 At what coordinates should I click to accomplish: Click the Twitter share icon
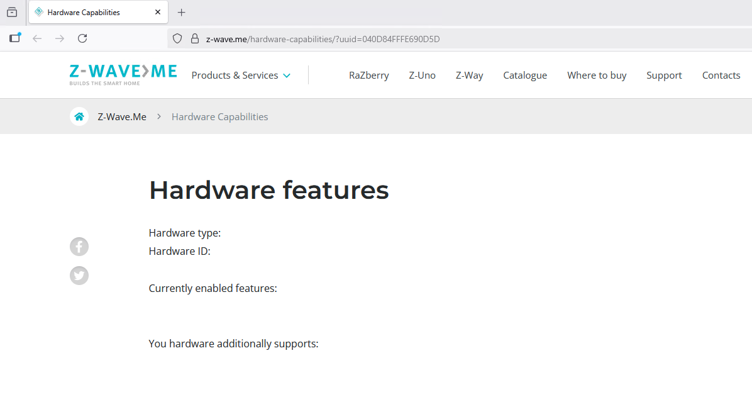tap(79, 276)
